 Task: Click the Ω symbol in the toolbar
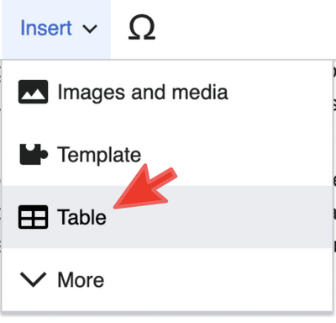coord(142,27)
